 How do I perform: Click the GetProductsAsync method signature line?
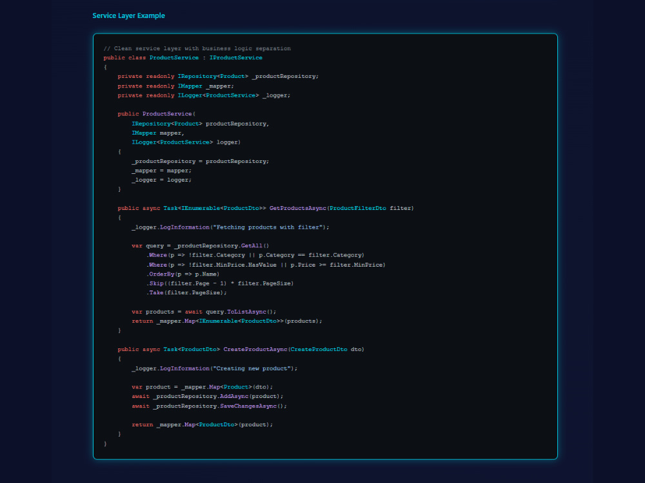(266, 208)
